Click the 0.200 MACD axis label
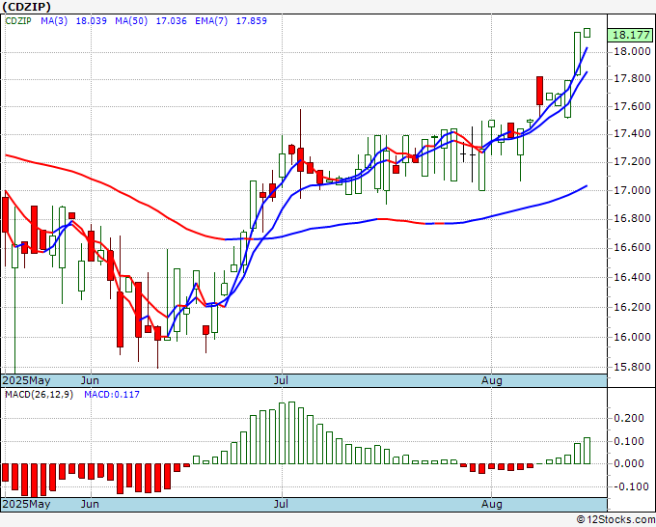The image size is (656, 527). pyautogui.click(x=629, y=418)
